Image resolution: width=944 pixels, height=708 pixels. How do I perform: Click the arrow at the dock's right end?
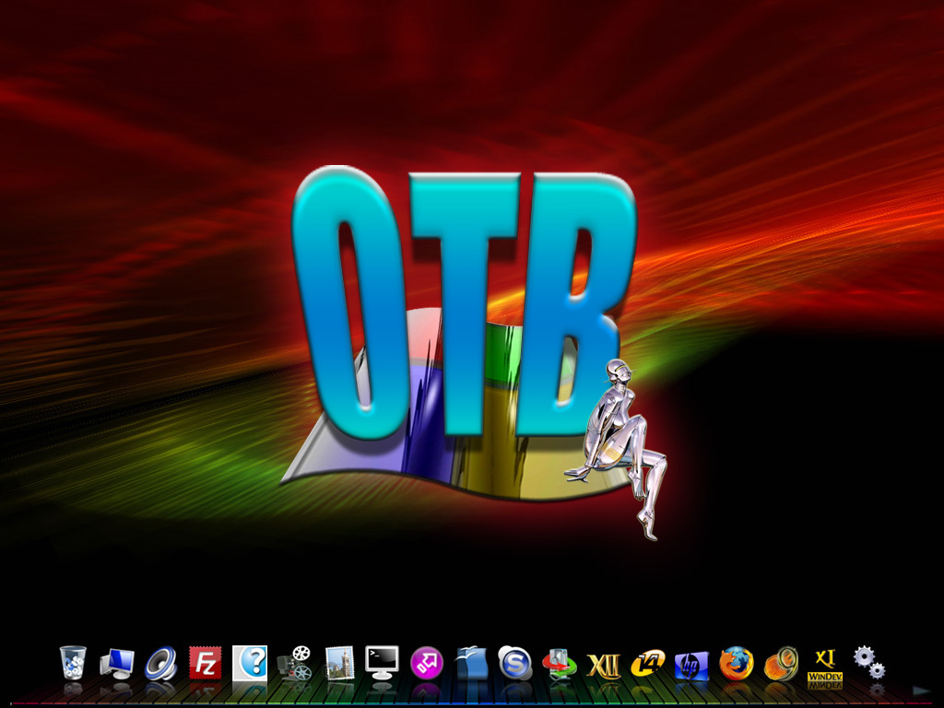click(x=922, y=690)
